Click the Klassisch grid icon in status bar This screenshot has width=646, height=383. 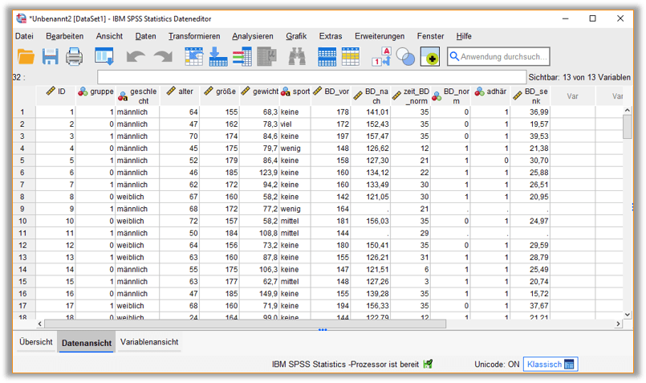click(569, 365)
